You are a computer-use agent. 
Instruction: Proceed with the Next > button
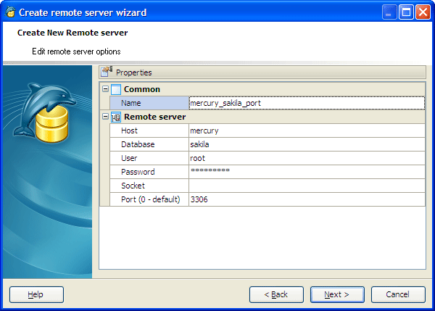(337, 294)
